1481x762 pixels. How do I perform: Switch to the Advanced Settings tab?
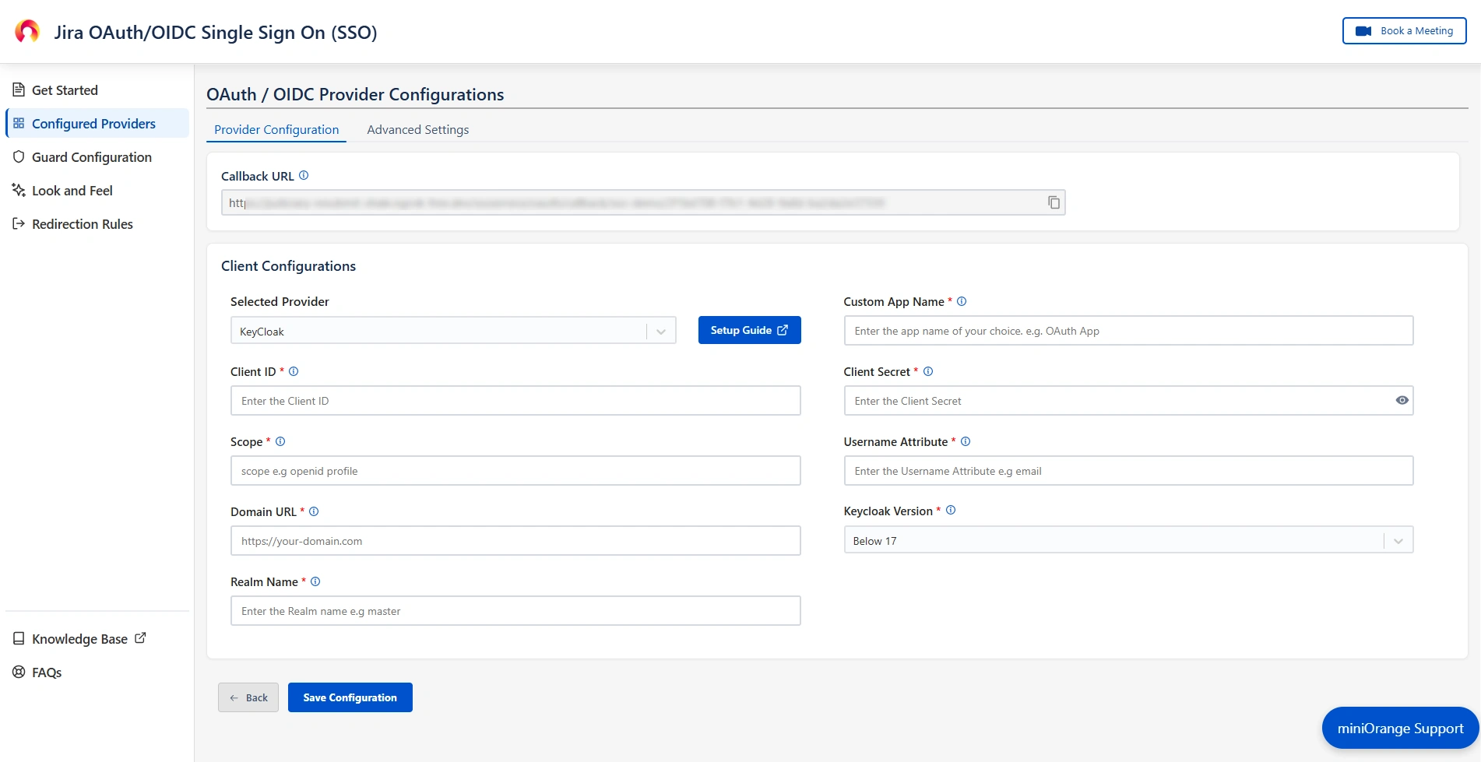point(418,129)
